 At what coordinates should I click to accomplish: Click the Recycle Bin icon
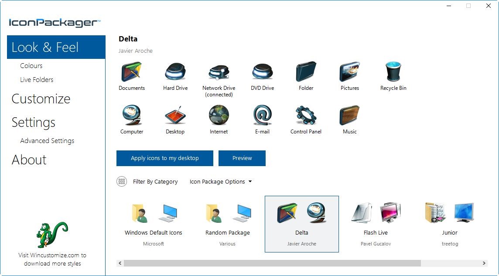tap(393, 72)
